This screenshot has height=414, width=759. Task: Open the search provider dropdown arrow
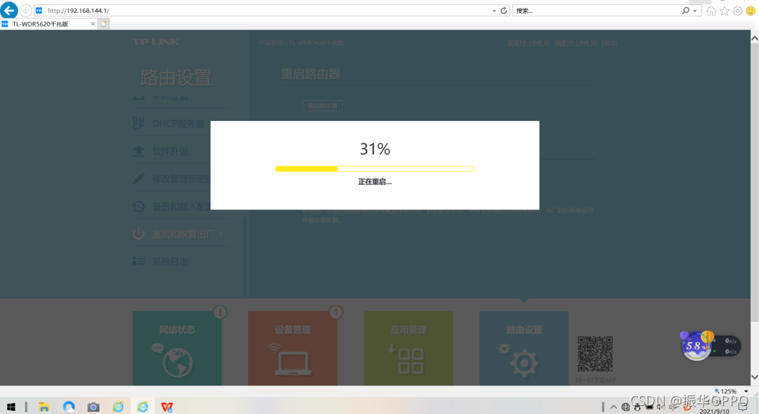click(x=695, y=11)
